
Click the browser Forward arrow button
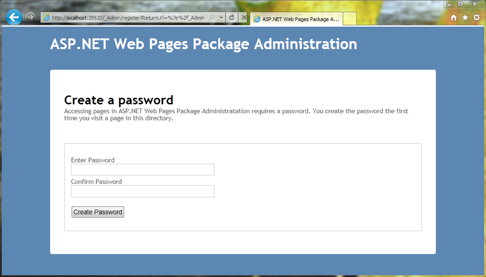pos(30,18)
